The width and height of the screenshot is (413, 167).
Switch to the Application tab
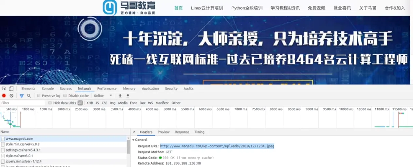tap(150, 89)
